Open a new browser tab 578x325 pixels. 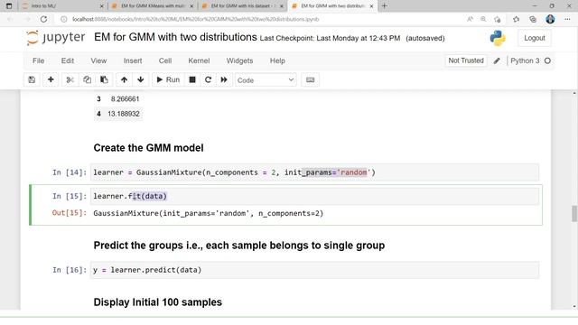[384, 6]
